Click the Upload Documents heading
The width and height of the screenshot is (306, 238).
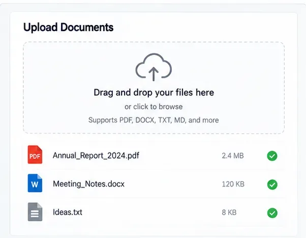click(68, 27)
